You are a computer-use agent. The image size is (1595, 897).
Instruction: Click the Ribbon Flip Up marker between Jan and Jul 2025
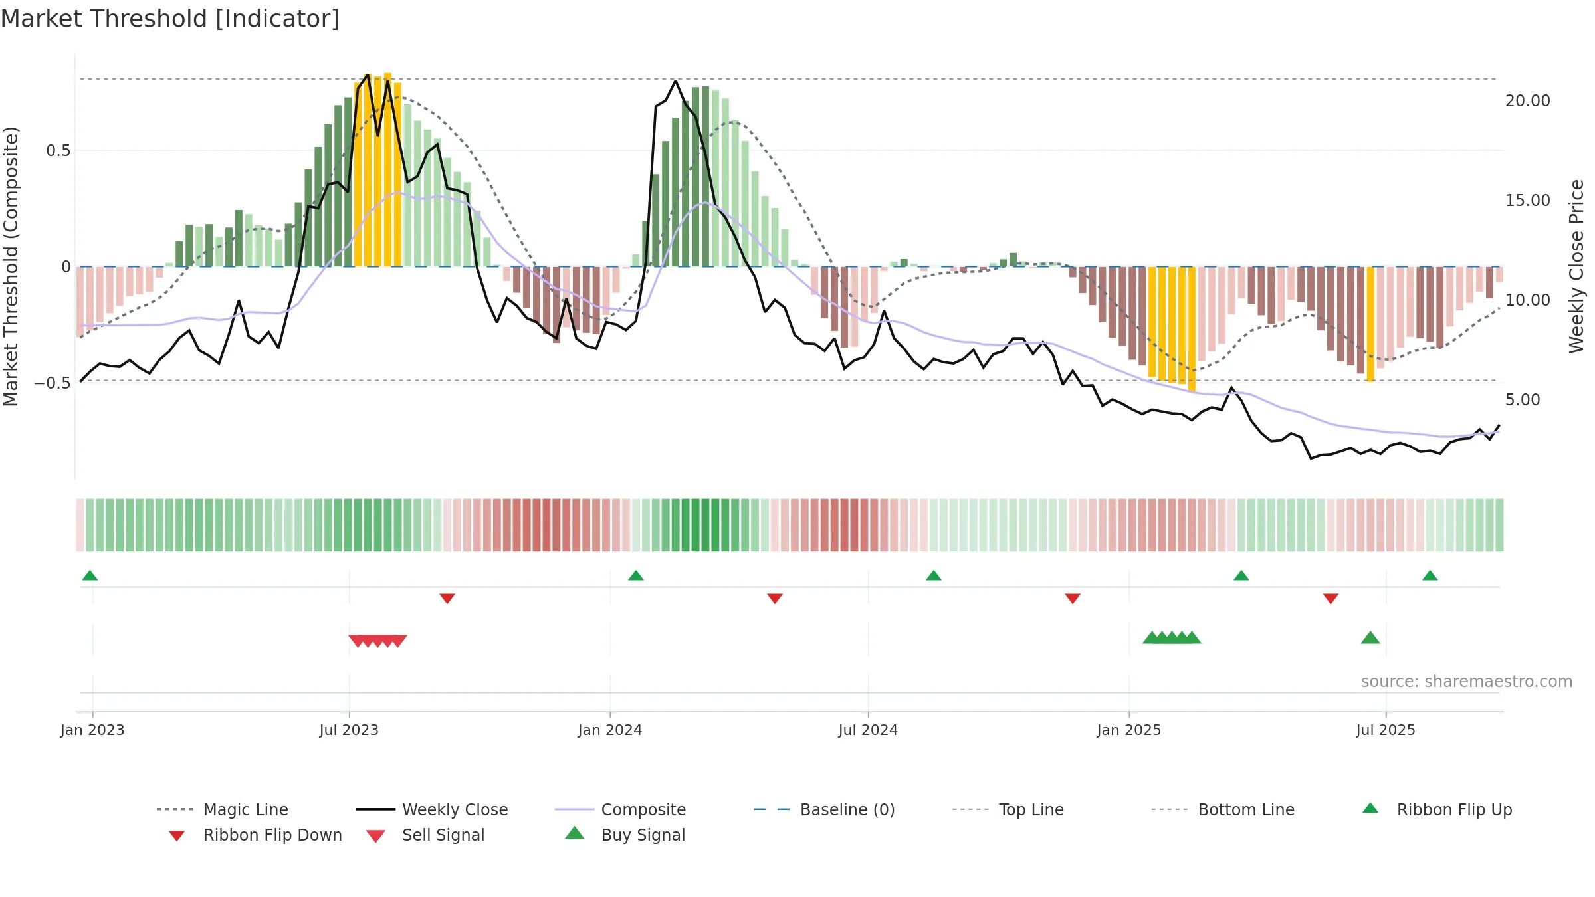coord(1241,575)
